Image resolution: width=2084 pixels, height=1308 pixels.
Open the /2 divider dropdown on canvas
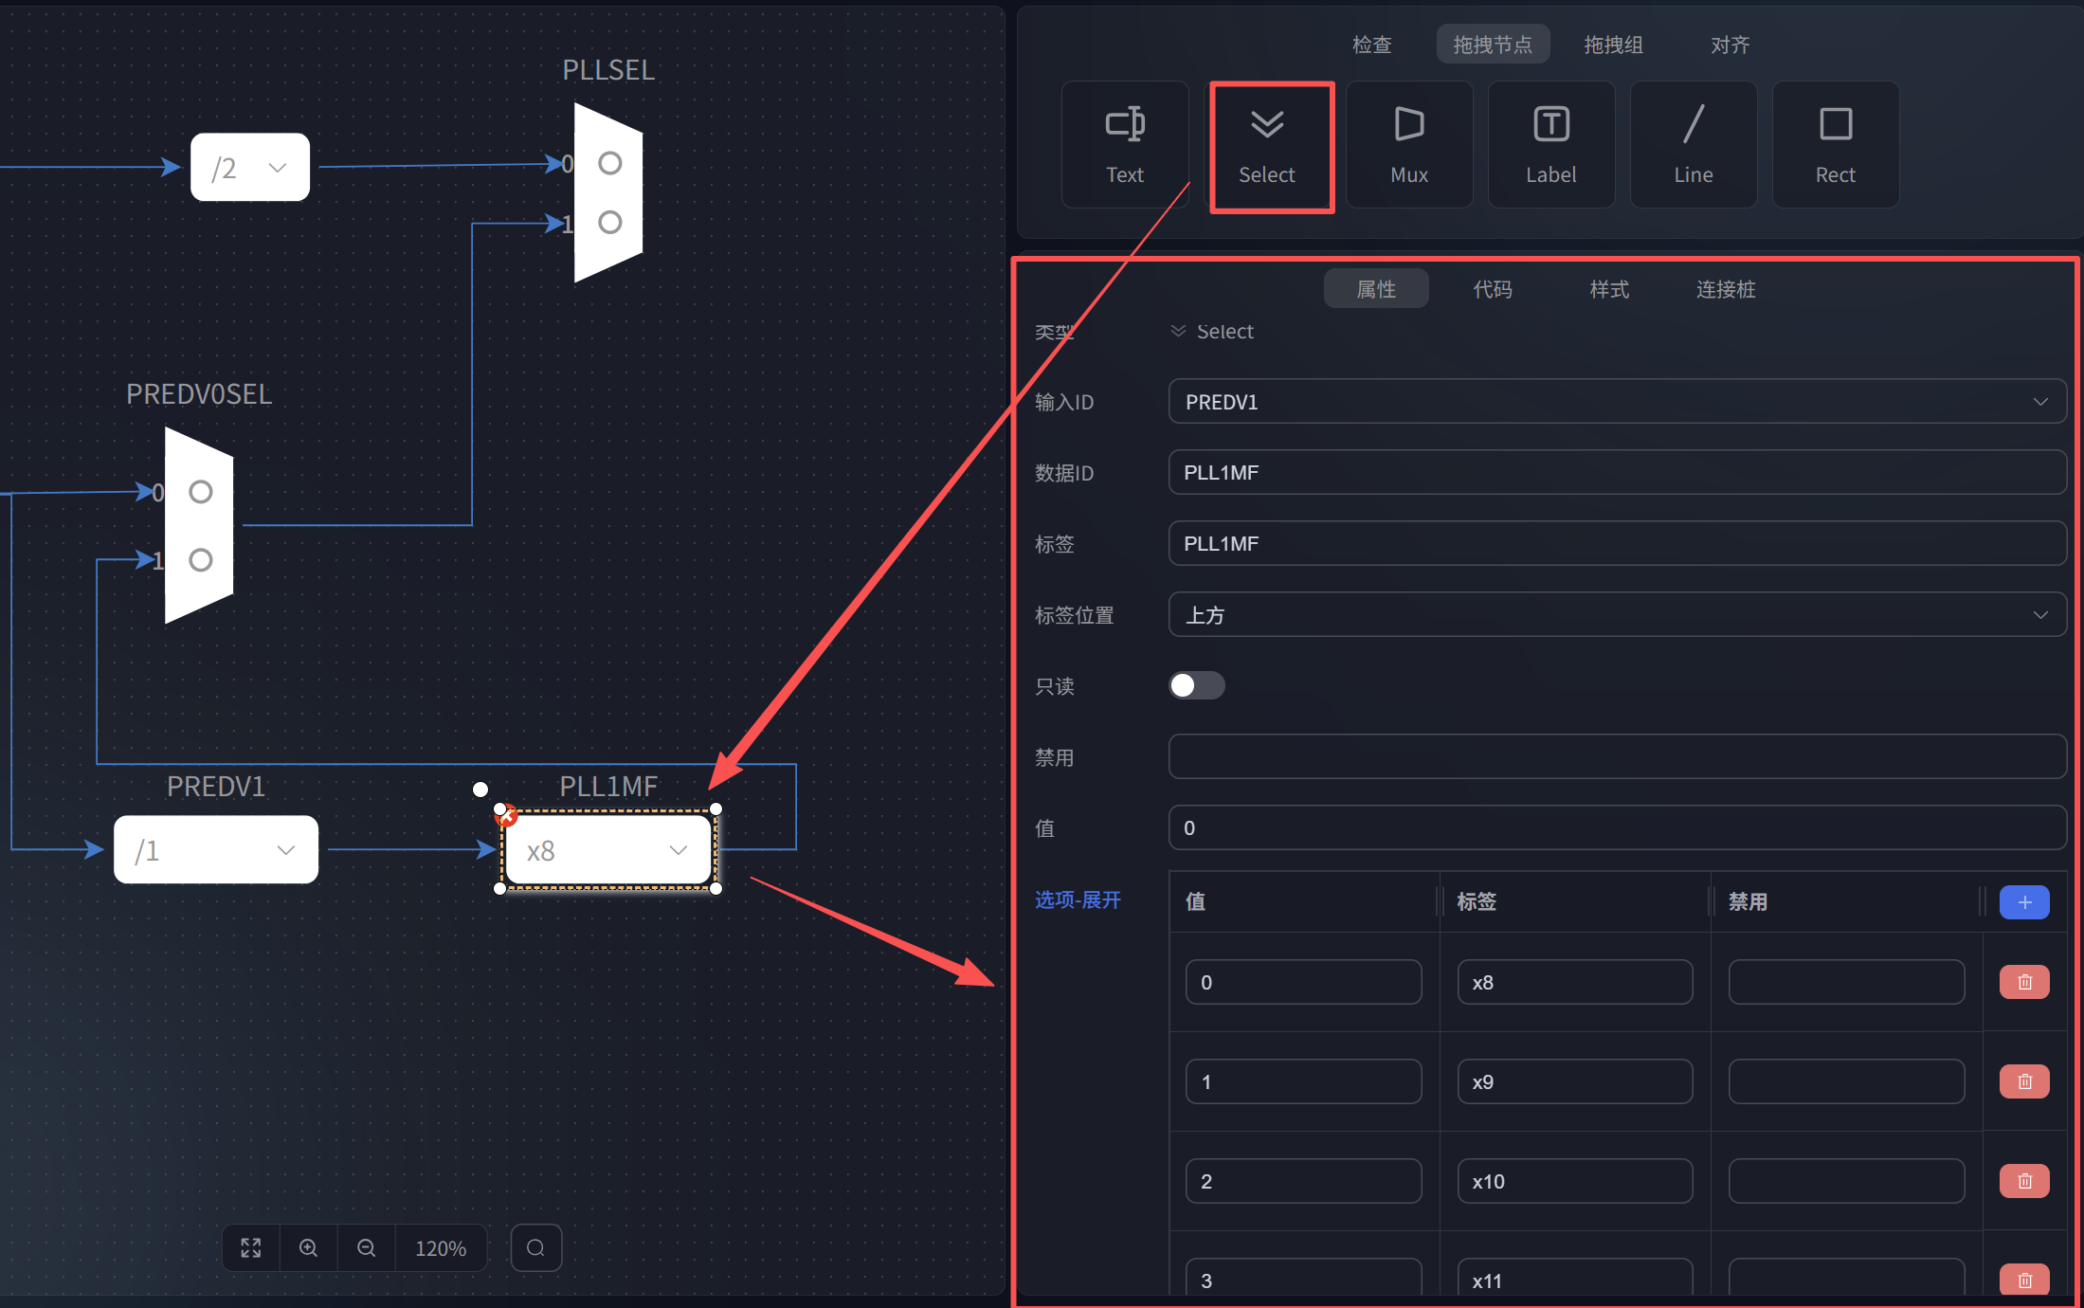(x=250, y=167)
